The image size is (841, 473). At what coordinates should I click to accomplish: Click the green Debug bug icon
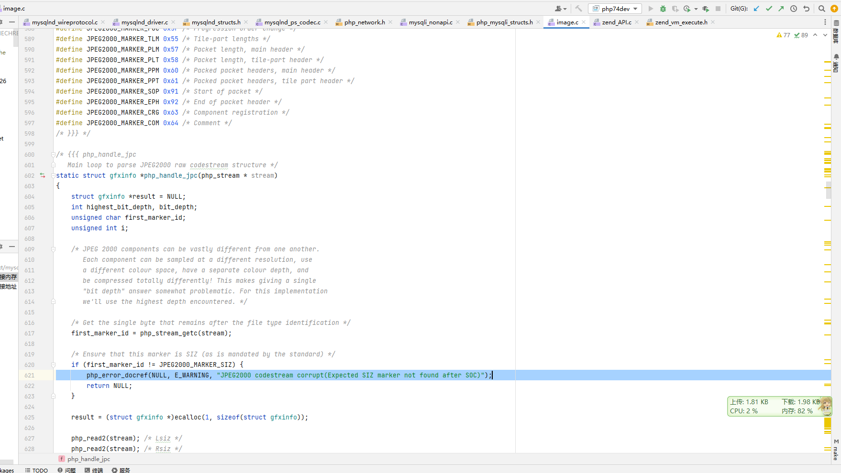point(663,9)
